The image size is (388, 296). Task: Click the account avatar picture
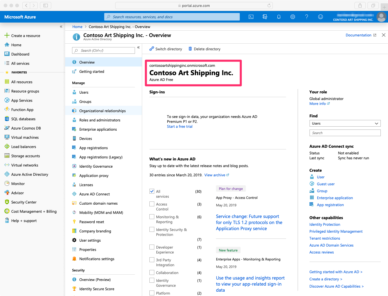(381, 17)
